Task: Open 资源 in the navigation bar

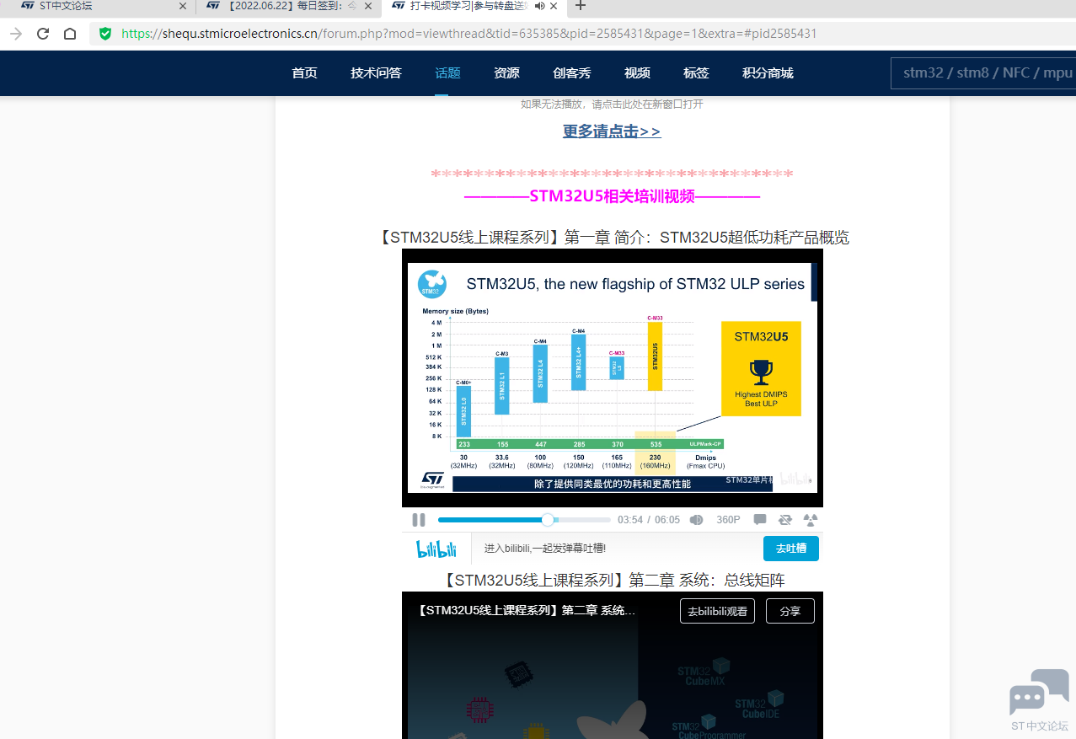Action: pyautogui.click(x=506, y=73)
